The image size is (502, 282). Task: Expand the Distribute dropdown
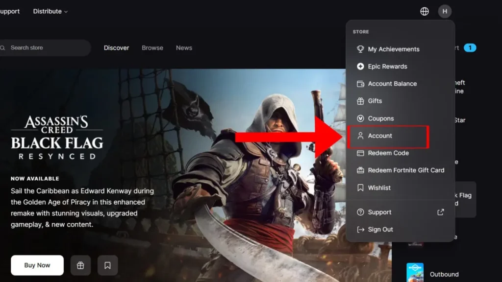(x=50, y=11)
